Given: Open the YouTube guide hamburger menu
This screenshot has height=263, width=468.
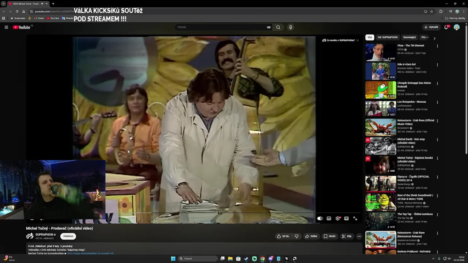Looking at the screenshot, I should click(x=6, y=27).
